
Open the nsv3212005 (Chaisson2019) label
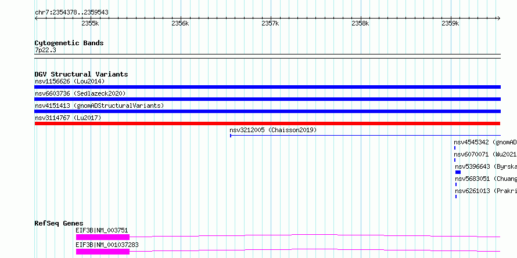273,130
